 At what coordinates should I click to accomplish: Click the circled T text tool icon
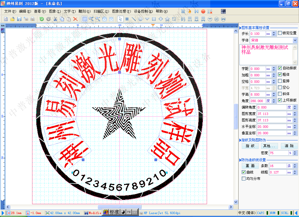click(210, 19)
